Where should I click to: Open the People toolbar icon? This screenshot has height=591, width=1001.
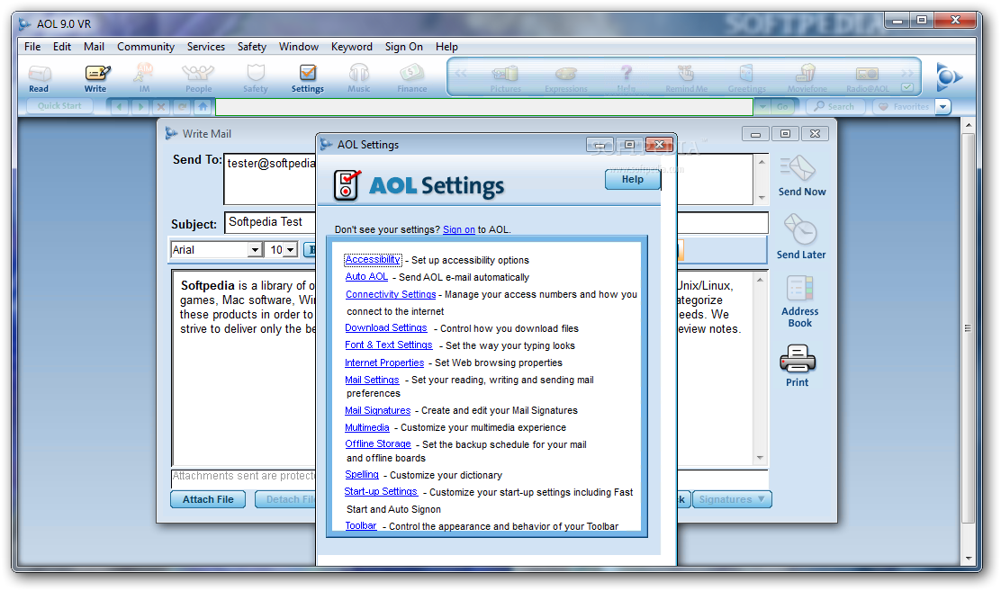[198, 78]
